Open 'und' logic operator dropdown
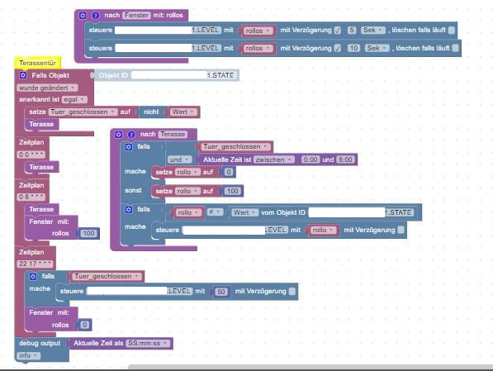Image resolution: width=493 pixels, height=371 pixels. 179,159
